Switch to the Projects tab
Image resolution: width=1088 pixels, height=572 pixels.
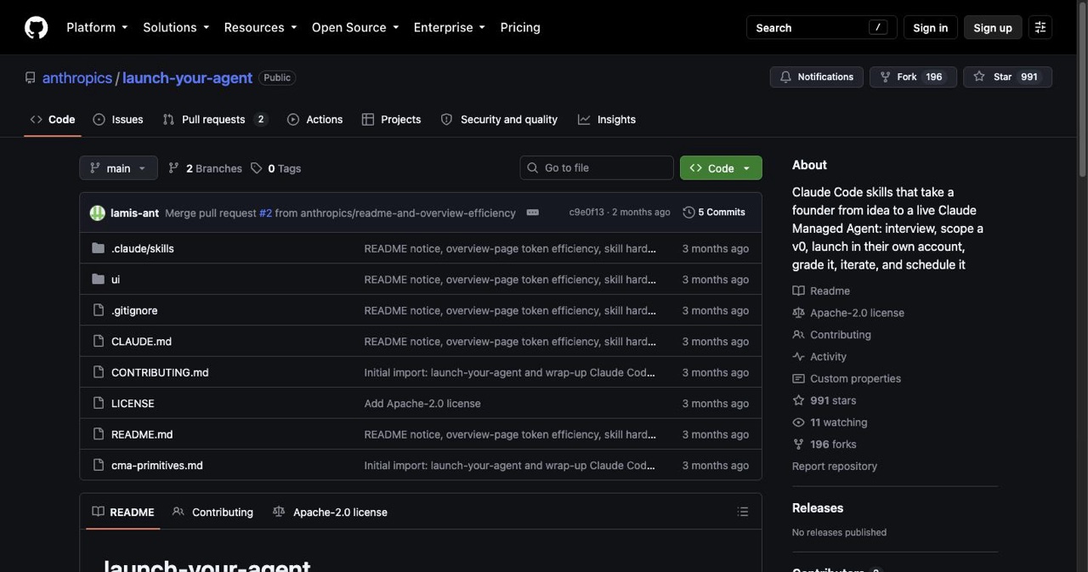click(x=391, y=120)
